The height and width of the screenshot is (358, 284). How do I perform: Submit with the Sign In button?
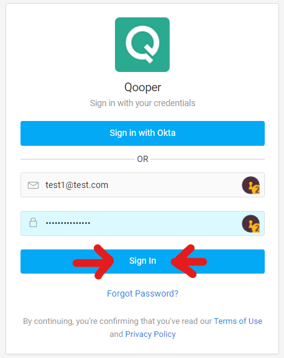[x=143, y=261]
